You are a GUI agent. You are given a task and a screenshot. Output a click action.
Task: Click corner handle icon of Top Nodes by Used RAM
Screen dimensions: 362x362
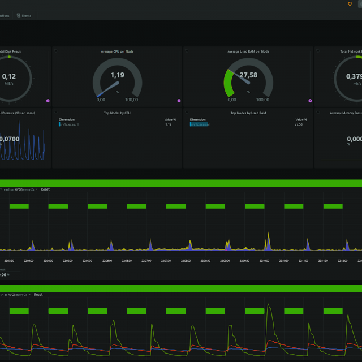187,113
